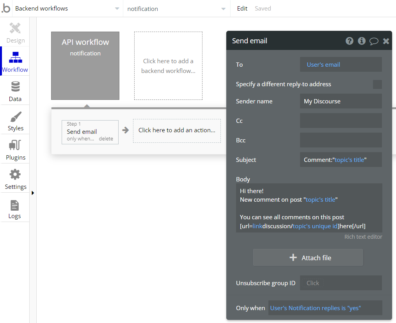
Task: Click the help question mark icon
Action: [x=350, y=41]
